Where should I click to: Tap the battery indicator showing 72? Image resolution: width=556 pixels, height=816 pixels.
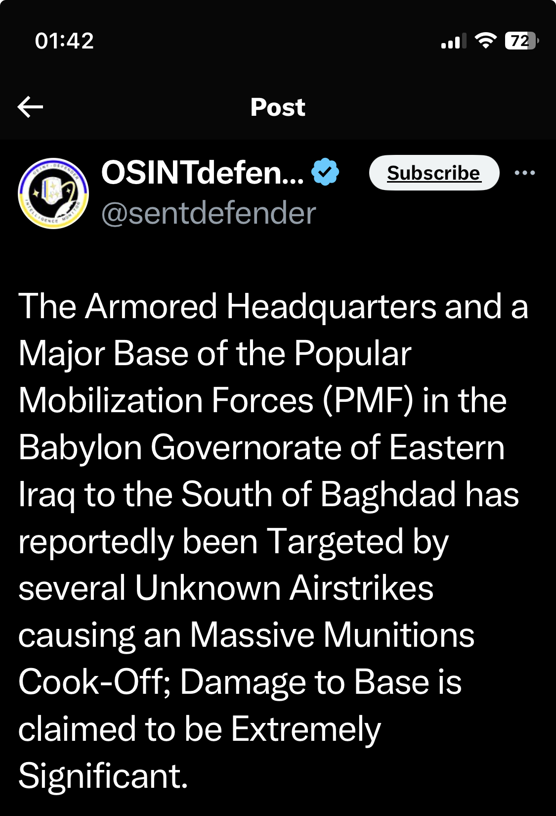(521, 41)
